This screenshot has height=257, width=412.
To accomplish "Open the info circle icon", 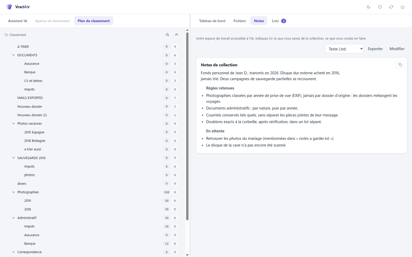I will [380, 7].
